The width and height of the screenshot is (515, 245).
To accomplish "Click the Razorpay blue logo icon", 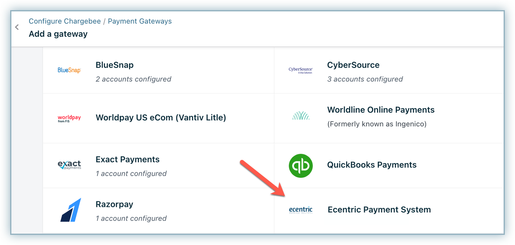I will tap(70, 210).
